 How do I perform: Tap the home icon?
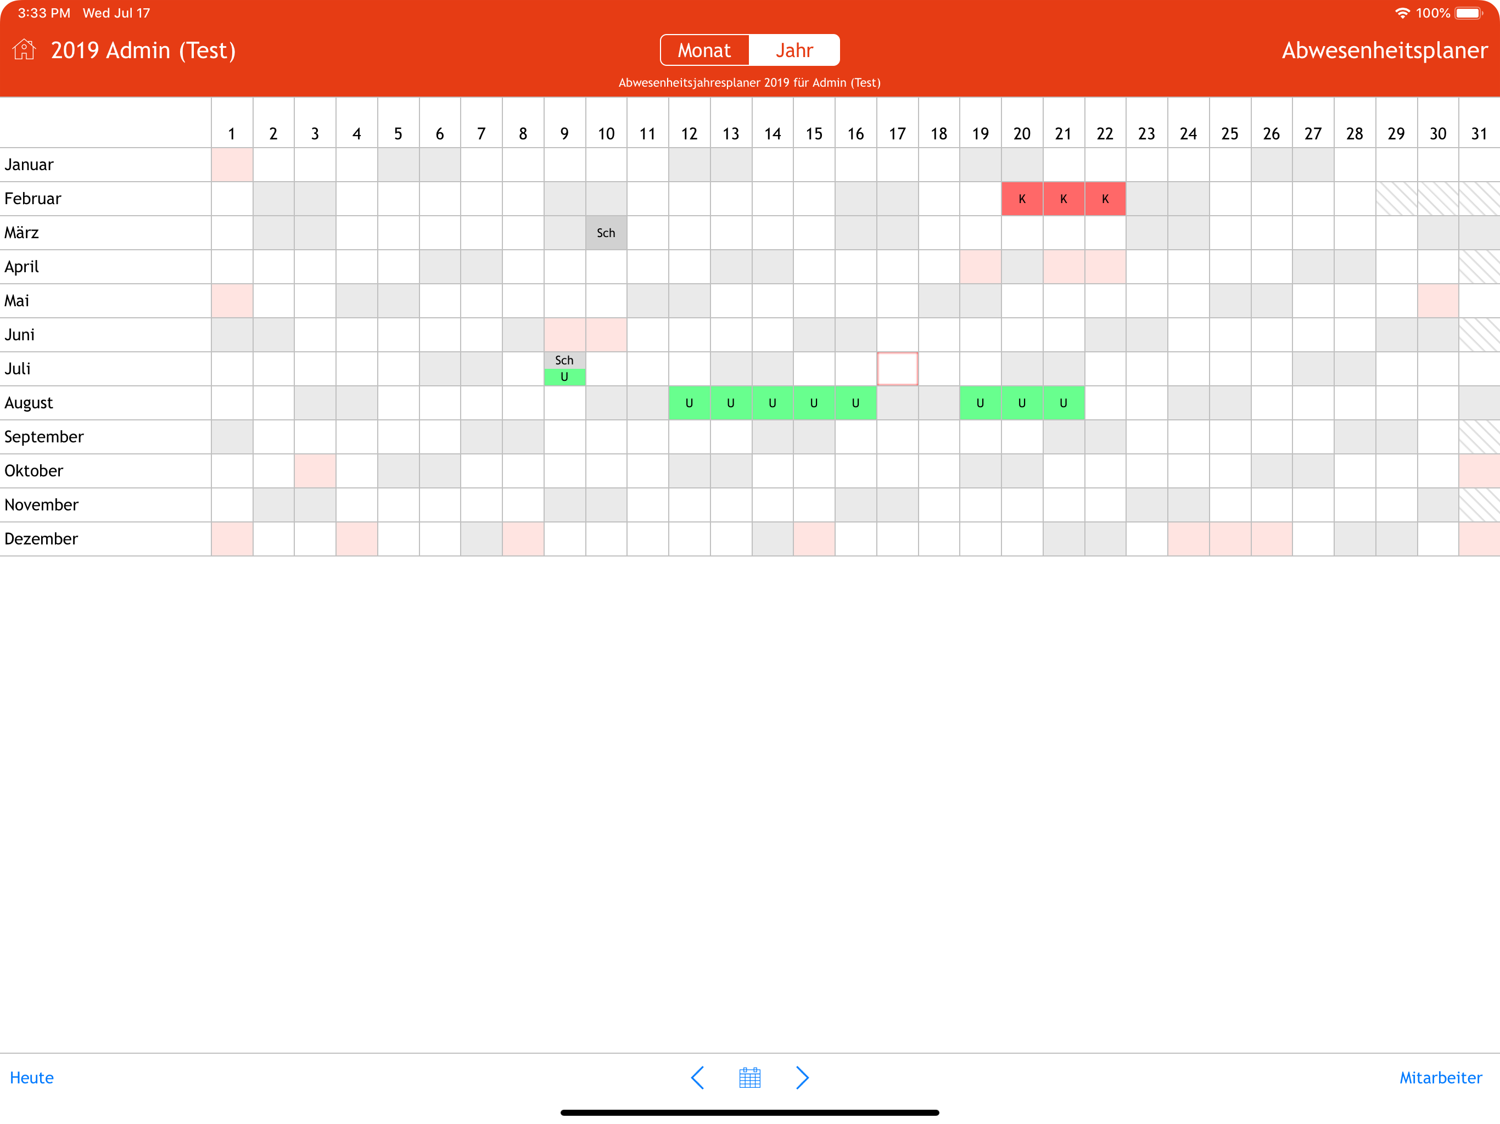pyautogui.click(x=24, y=49)
